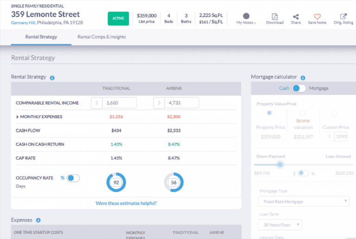Image resolution: width=356 pixels, height=239 pixels.
Task: Click the Airbnb rental income input field
Action: pyautogui.click(x=180, y=103)
